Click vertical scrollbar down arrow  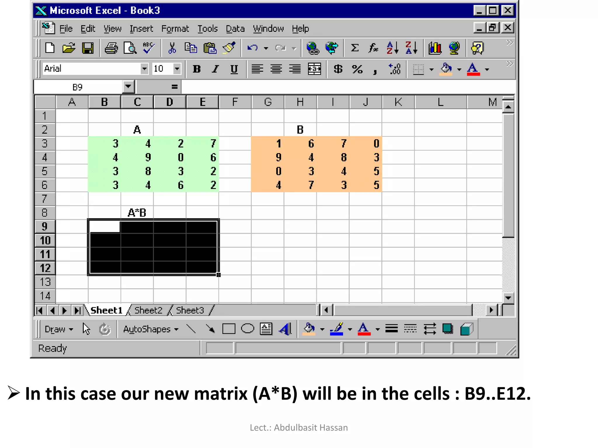coord(508,297)
